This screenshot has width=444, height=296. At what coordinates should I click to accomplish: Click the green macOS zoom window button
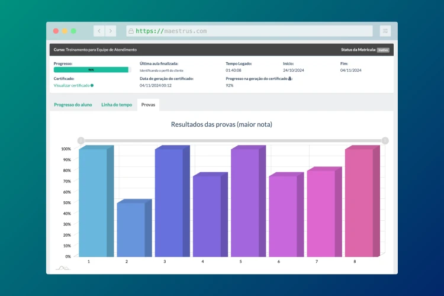74,31
